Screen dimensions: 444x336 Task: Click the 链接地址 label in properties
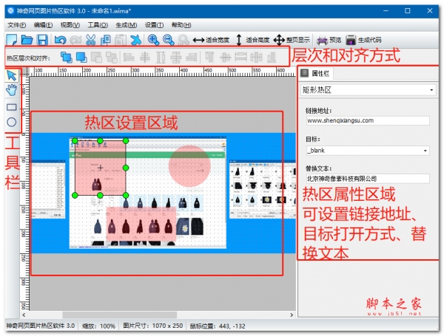[x=318, y=111]
